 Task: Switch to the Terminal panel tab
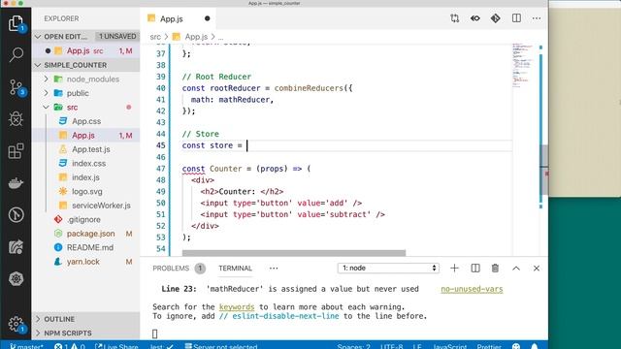click(235, 269)
